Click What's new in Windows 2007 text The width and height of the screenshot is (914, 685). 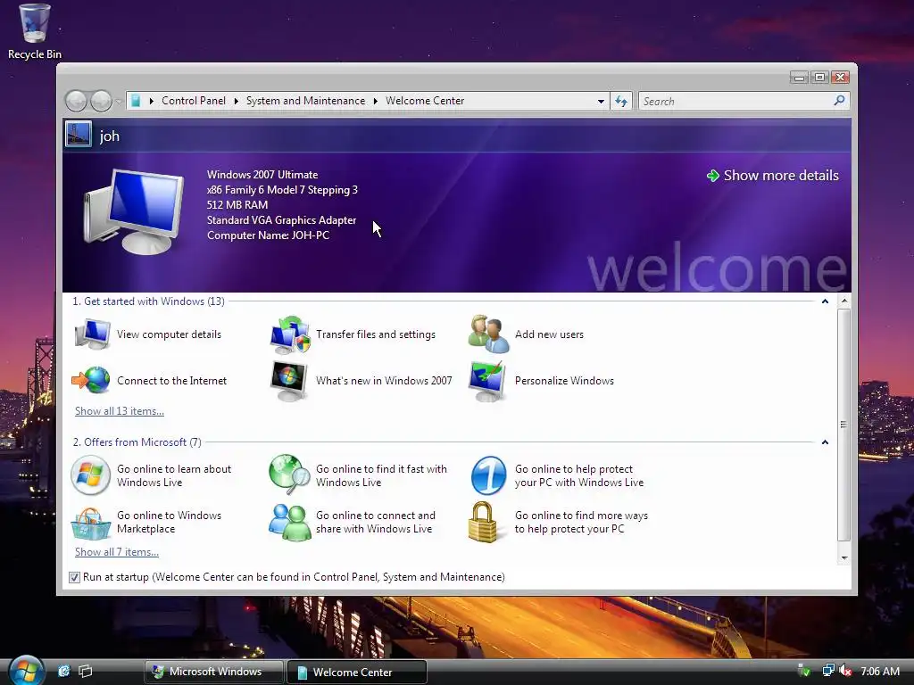(384, 381)
